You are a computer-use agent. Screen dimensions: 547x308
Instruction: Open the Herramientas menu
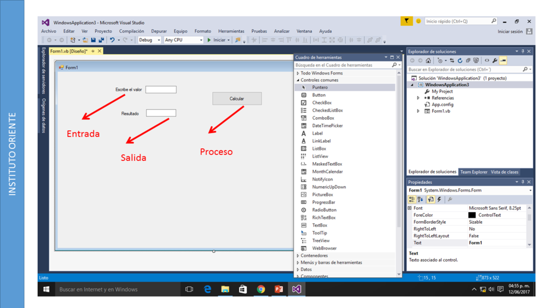coord(231,31)
